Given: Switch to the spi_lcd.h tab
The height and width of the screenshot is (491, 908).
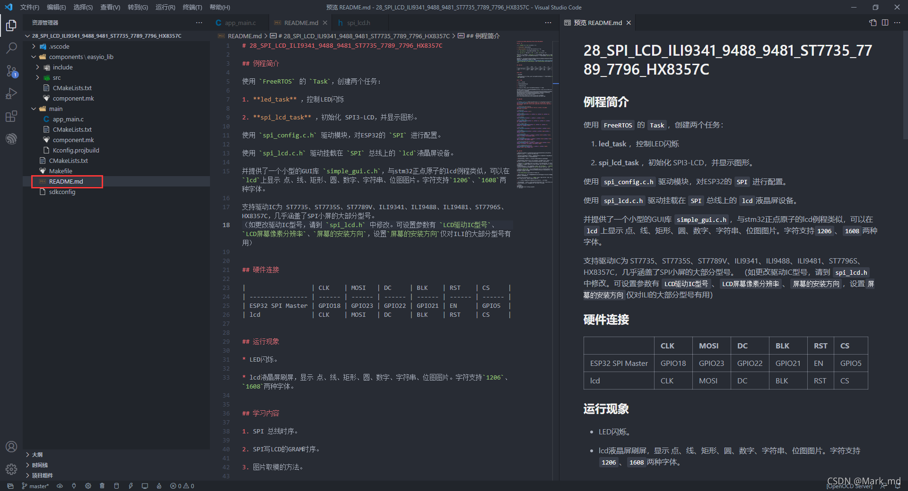Looking at the screenshot, I should 358,23.
